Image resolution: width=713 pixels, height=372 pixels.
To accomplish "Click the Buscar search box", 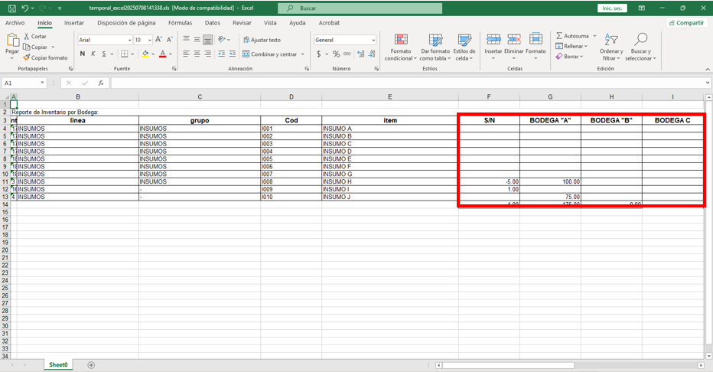I will 360,8.
